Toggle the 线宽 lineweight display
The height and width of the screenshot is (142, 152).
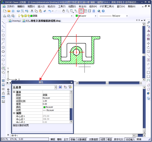click(103, 139)
